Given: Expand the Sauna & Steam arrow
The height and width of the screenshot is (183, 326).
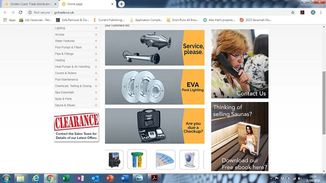Looking at the screenshot, I should pyautogui.click(x=96, y=105).
